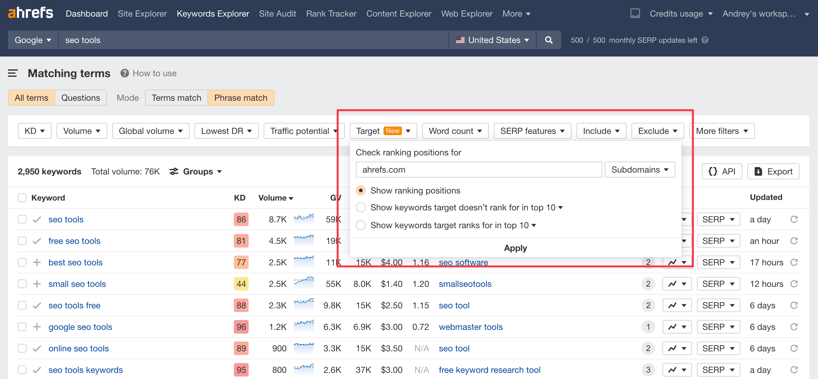Open Site Explorer in top navigation
The width and height of the screenshot is (818, 379).
(142, 13)
